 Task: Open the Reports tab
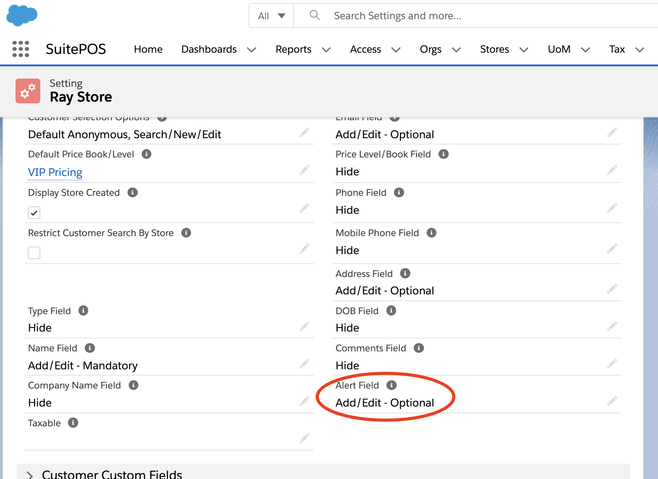pyautogui.click(x=293, y=49)
